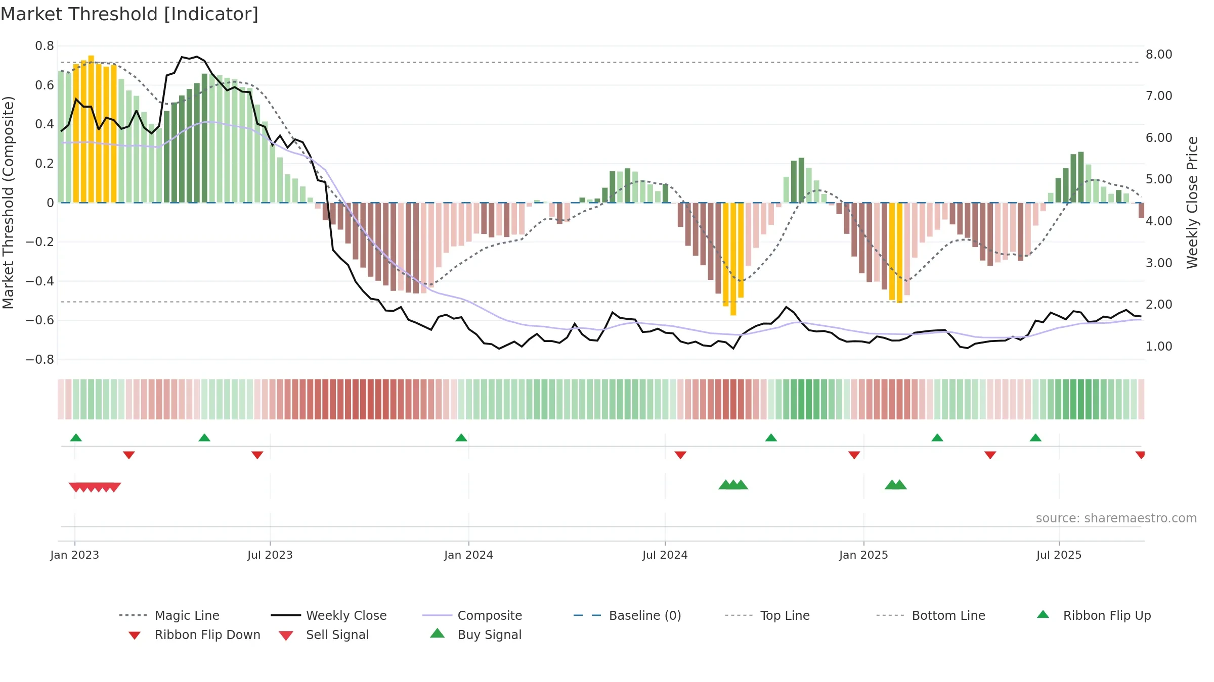Viewport: 1214px width, 682px height.
Task: Click the green flip-up marker in May 2023
Action: [x=204, y=437]
